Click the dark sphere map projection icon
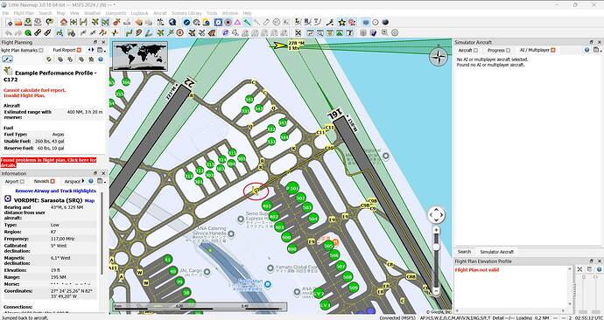This screenshot has height=320, width=604. pos(385,23)
